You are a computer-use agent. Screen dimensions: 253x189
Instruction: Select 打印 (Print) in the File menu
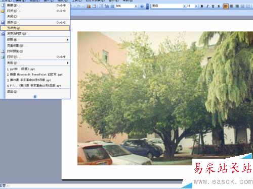coord(35,57)
